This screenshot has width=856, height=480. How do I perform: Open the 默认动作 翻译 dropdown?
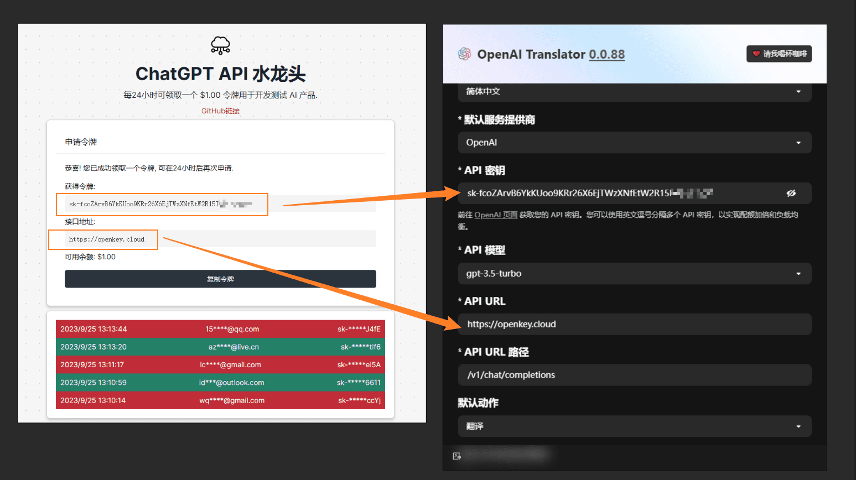[635, 426]
